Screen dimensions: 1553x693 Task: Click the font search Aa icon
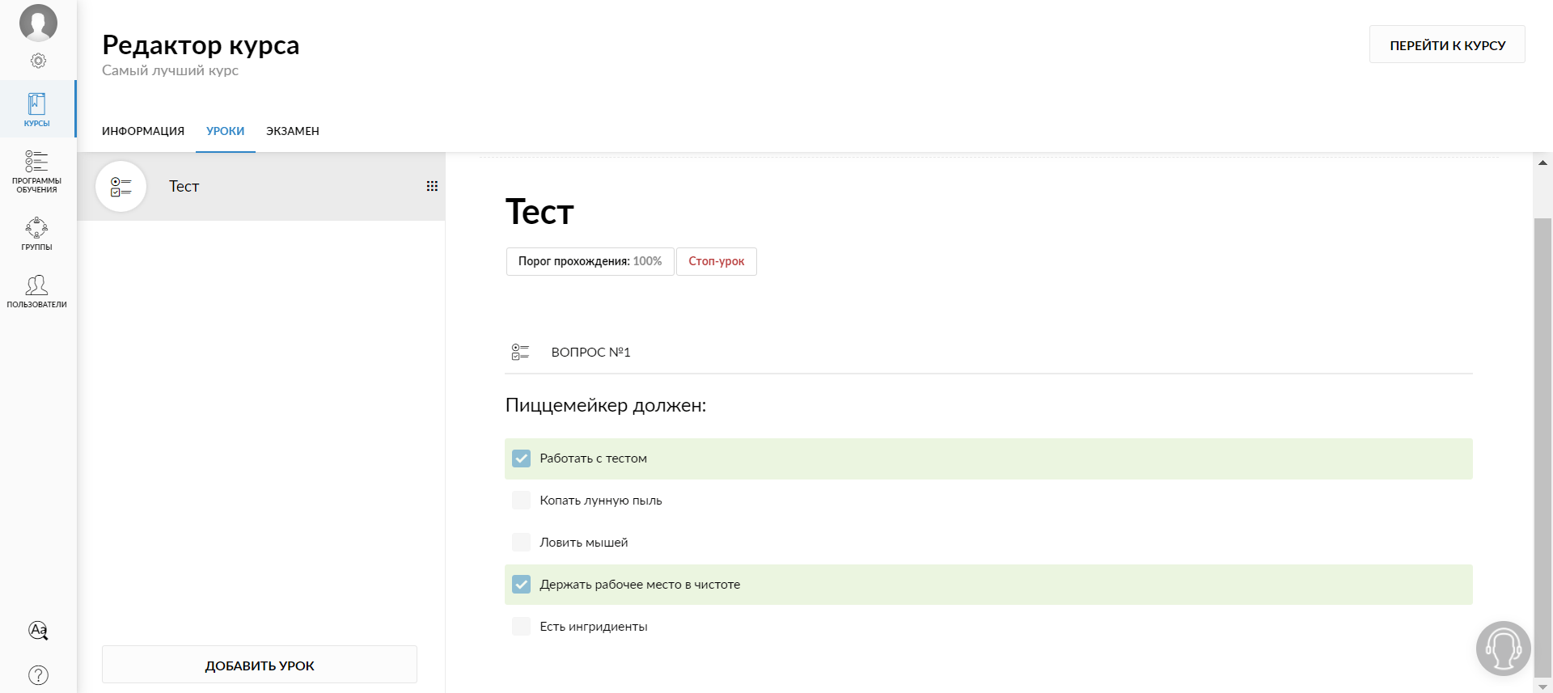(x=38, y=630)
